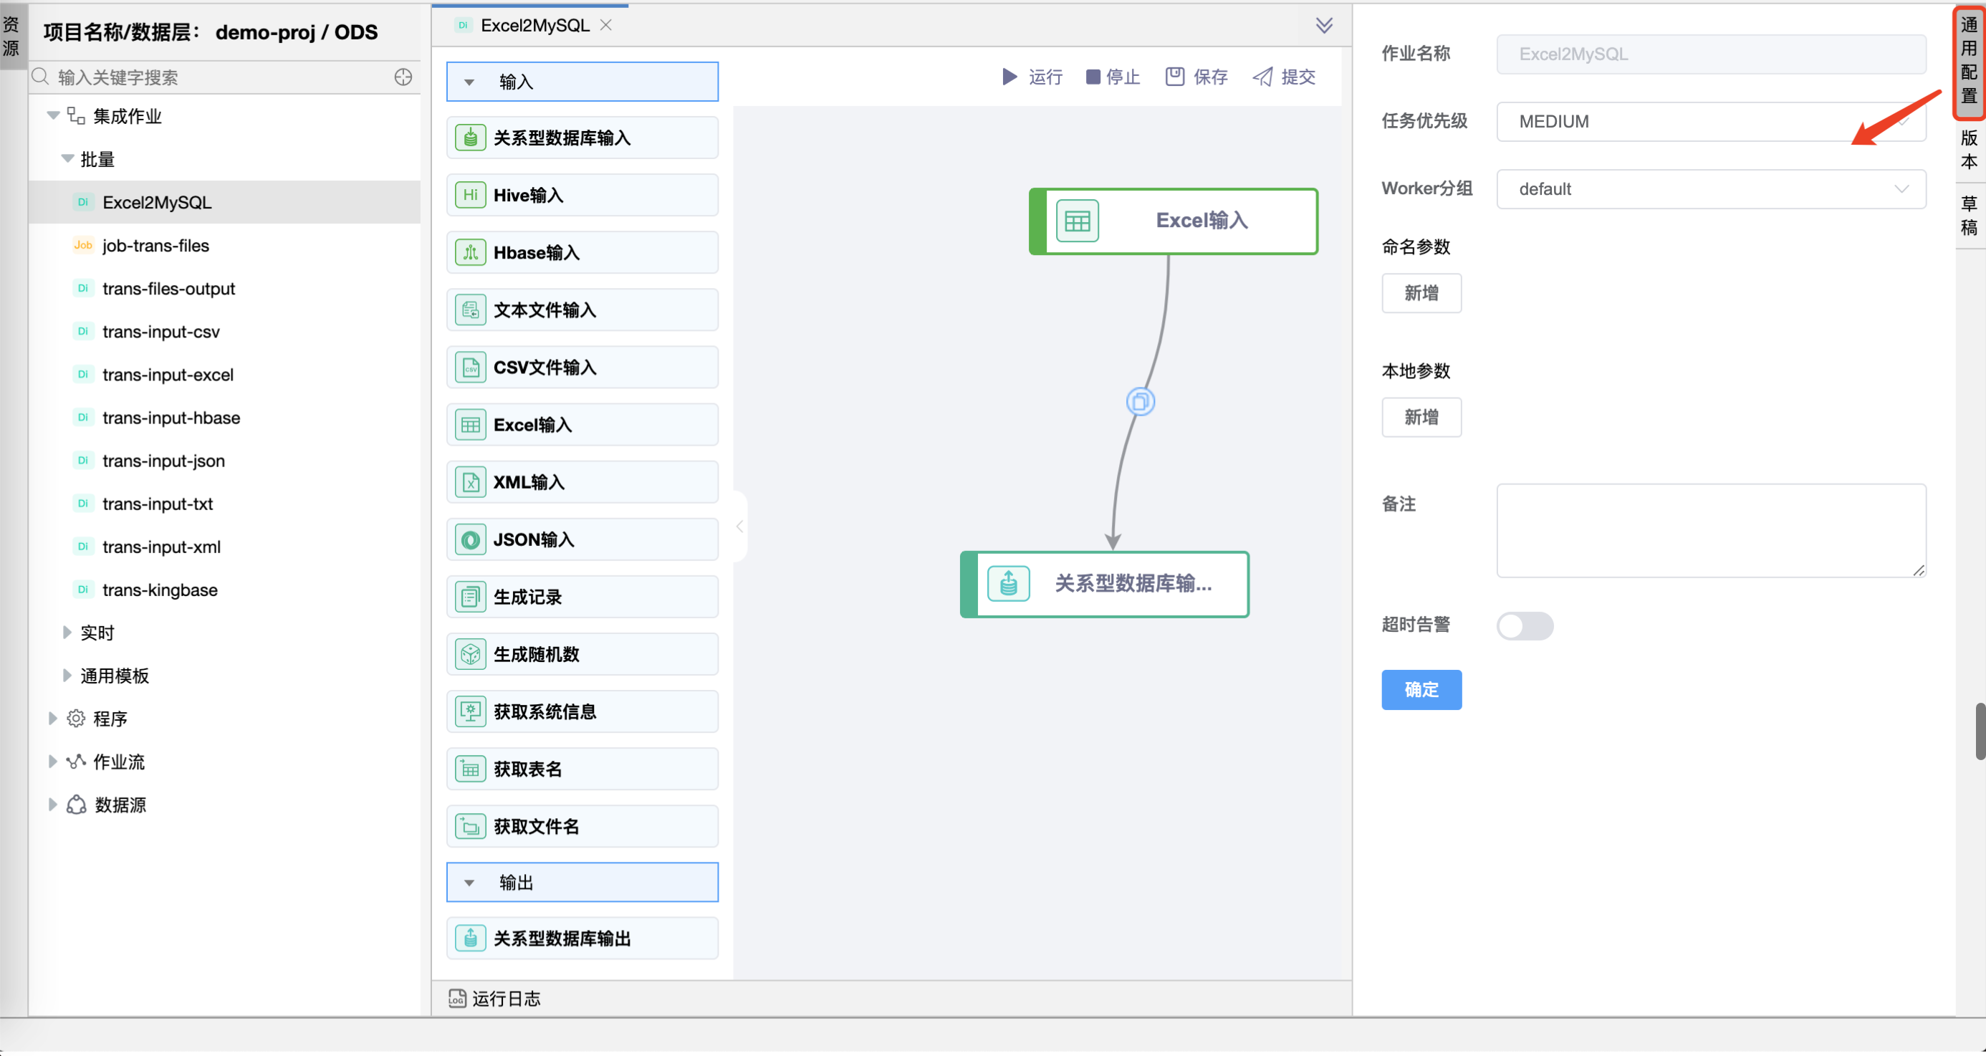
Task: Open 运行日志 log panel icon
Action: 457,999
